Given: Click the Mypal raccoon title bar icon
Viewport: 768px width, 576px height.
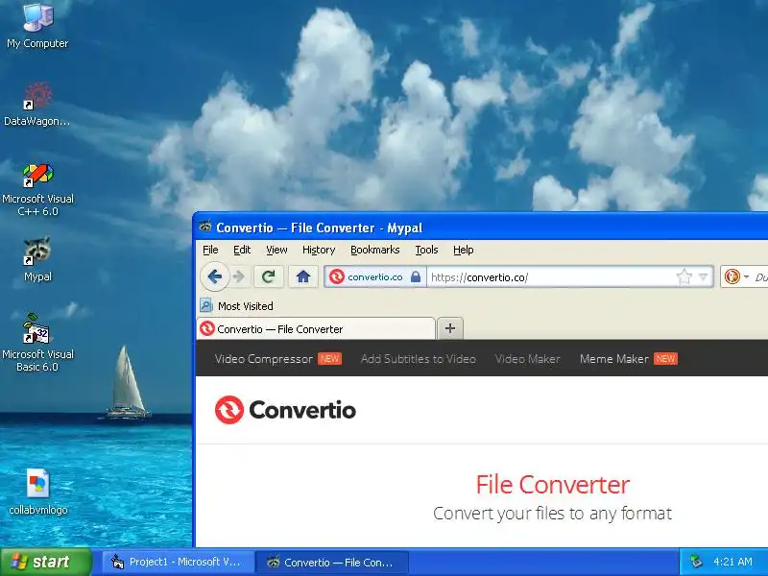Looking at the screenshot, I should pos(205,227).
